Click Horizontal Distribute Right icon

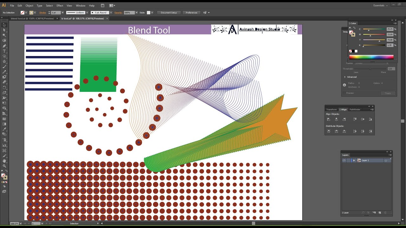coord(370,131)
